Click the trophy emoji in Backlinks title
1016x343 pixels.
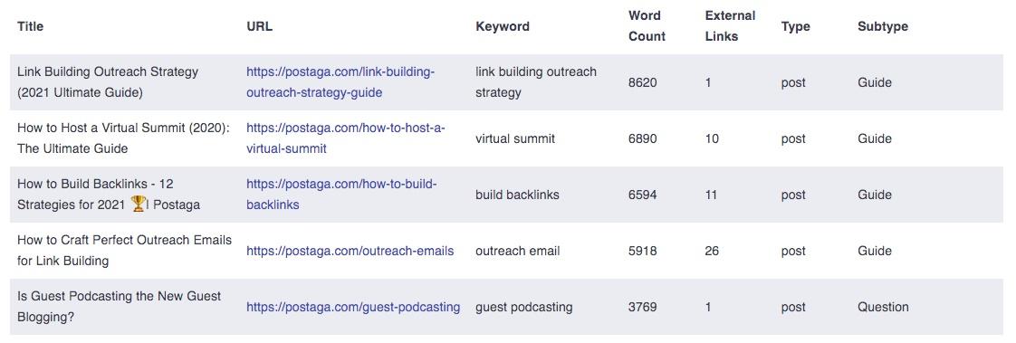tap(138, 204)
